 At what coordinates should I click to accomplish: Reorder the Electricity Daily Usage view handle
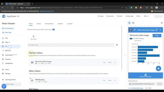pos(115,62)
